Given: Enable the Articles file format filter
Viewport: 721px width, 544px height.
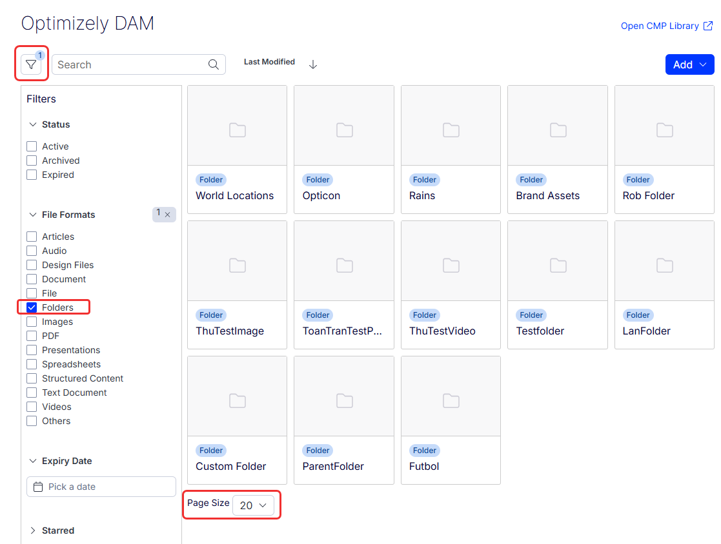Looking at the screenshot, I should tap(32, 237).
